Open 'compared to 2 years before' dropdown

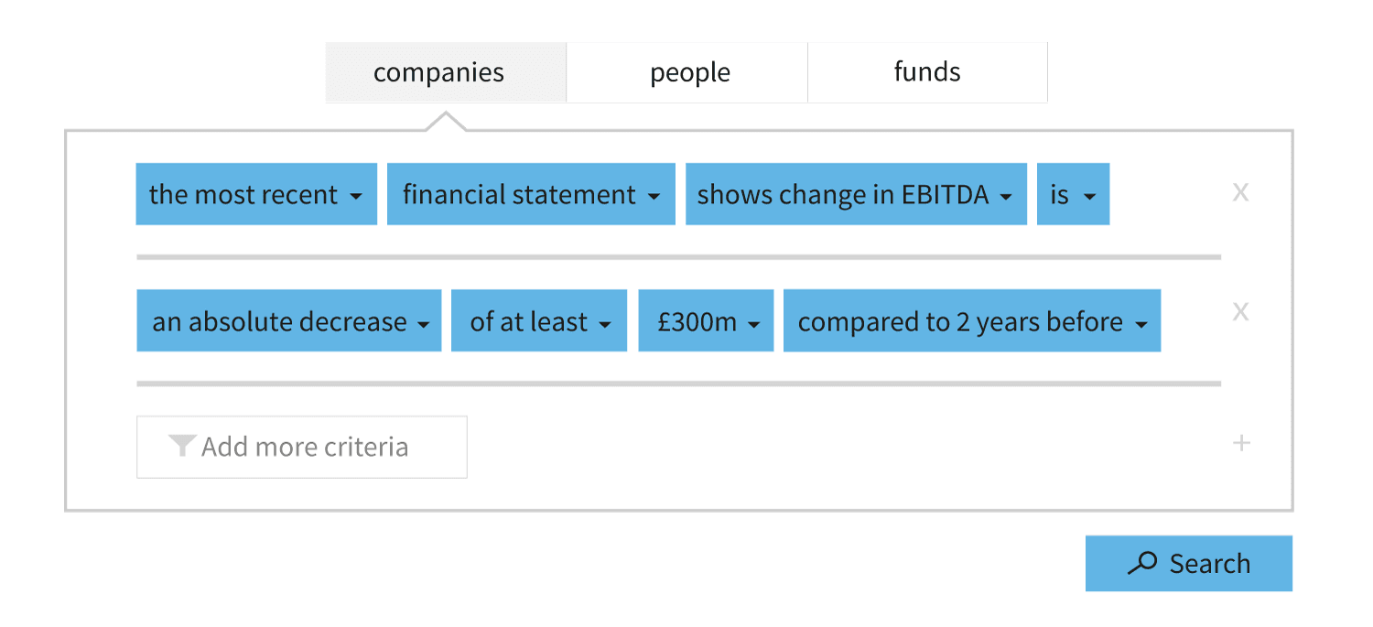(972, 320)
